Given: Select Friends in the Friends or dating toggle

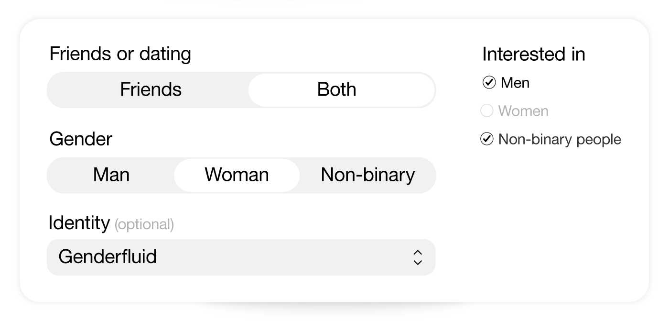Looking at the screenshot, I should pos(151,90).
